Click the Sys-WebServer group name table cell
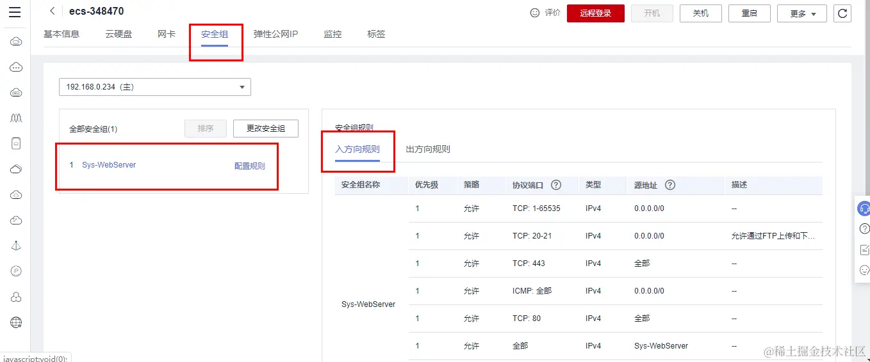 click(x=368, y=304)
